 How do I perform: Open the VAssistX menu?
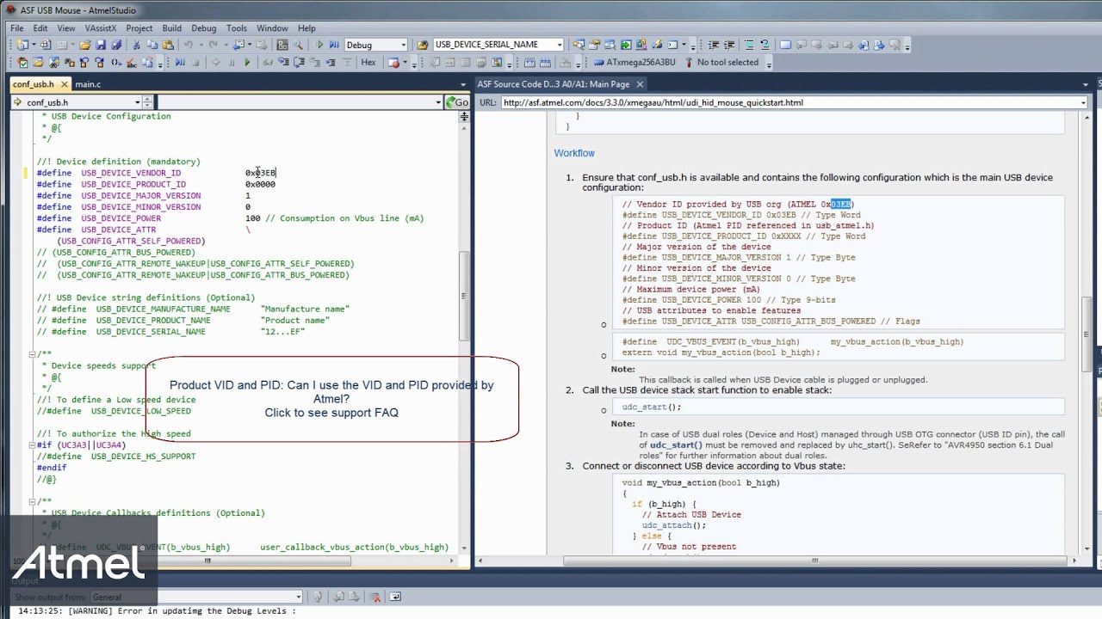(x=101, y=28)
